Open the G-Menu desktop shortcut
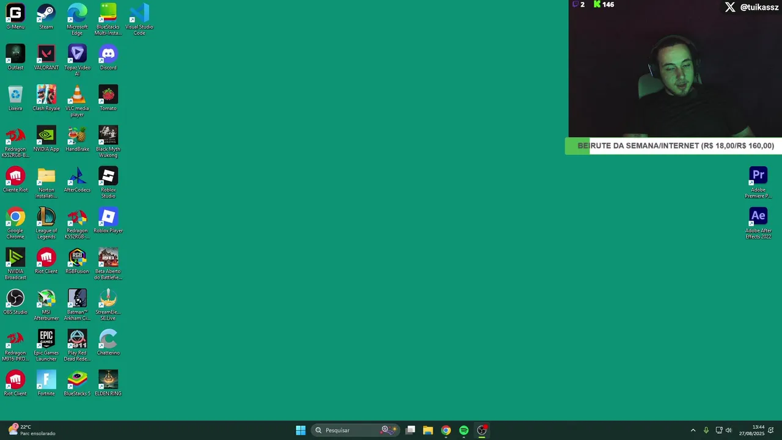 click(x=15, y=16)
